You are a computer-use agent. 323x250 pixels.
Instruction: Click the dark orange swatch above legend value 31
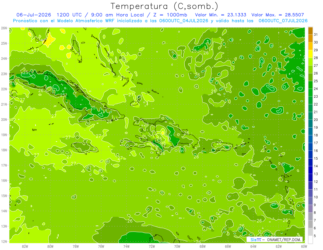tap(310, 31)
